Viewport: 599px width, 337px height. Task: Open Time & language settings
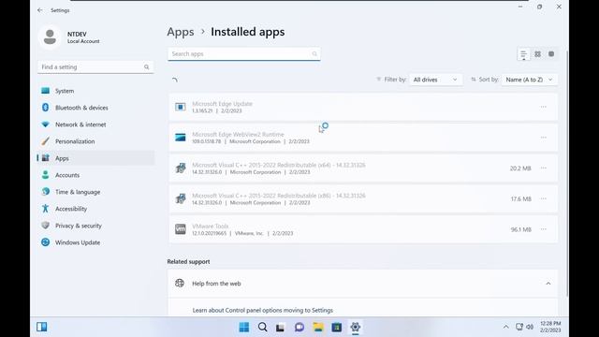pos(95,192)
